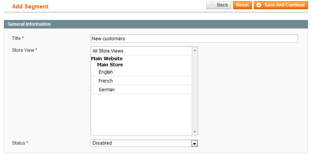311x155 pixels.
Task: Select All Store Views option
Action: pyautogui.click(x=141, y=51)
